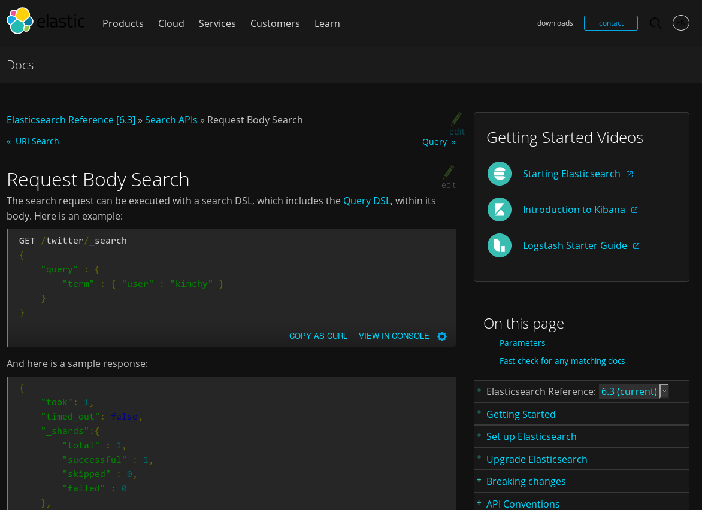Click external link icon after Starting Elasticsearch
The image size is (702, 510).
click(x=630, y=174)
